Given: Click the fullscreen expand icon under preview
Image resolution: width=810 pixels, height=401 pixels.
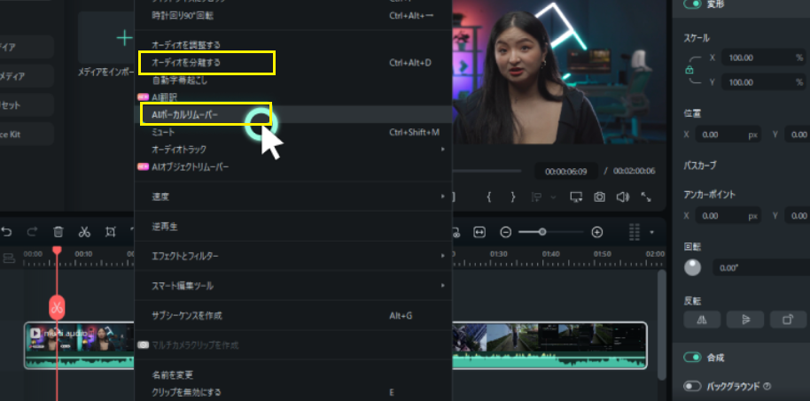Looking at the screenshot, I should (x=646, y=197).
